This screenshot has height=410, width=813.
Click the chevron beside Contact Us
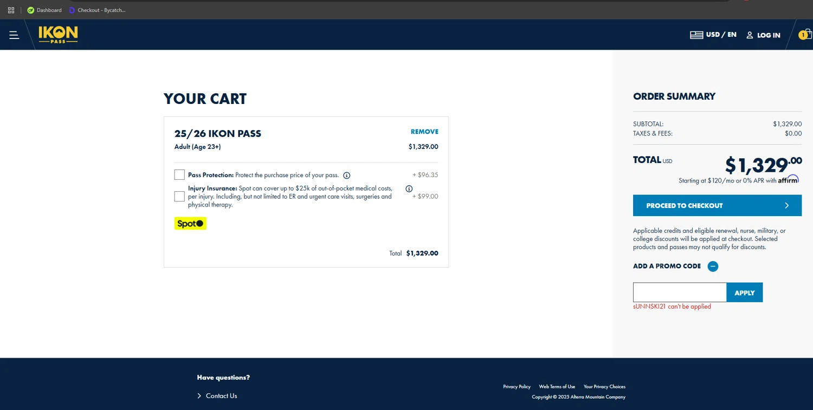(x=199, y=396)
